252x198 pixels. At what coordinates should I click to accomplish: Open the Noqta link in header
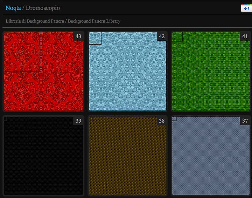[x=13, y=8]
